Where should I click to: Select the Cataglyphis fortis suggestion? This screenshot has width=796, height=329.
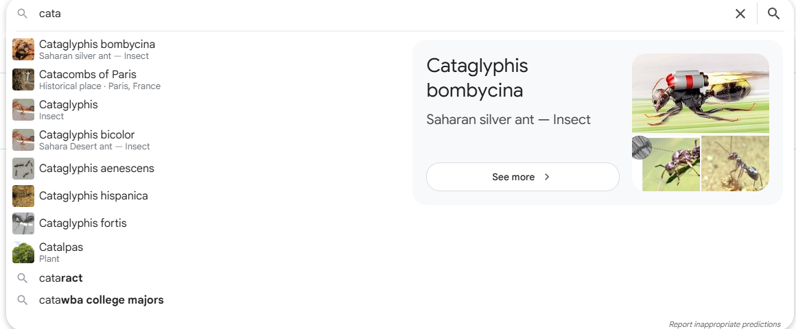point(82,223)
